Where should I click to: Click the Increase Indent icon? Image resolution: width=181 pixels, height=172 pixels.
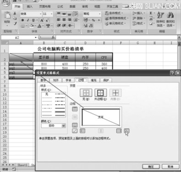coord(64,25)
